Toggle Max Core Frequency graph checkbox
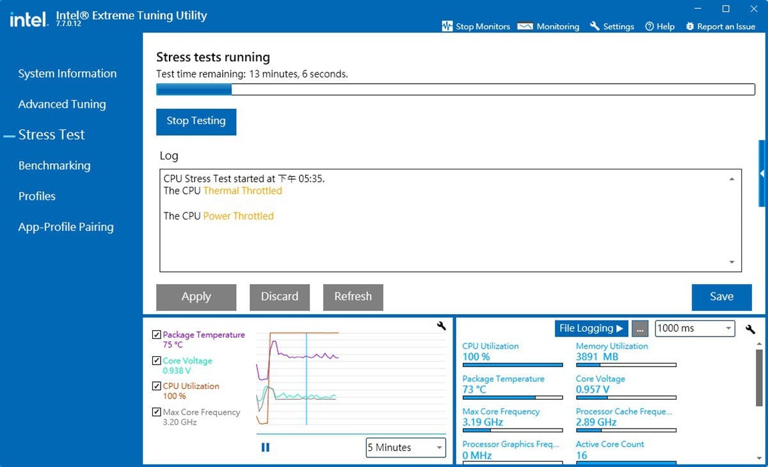The height and width of the screenshot is (467, 768). click(157, 412)
